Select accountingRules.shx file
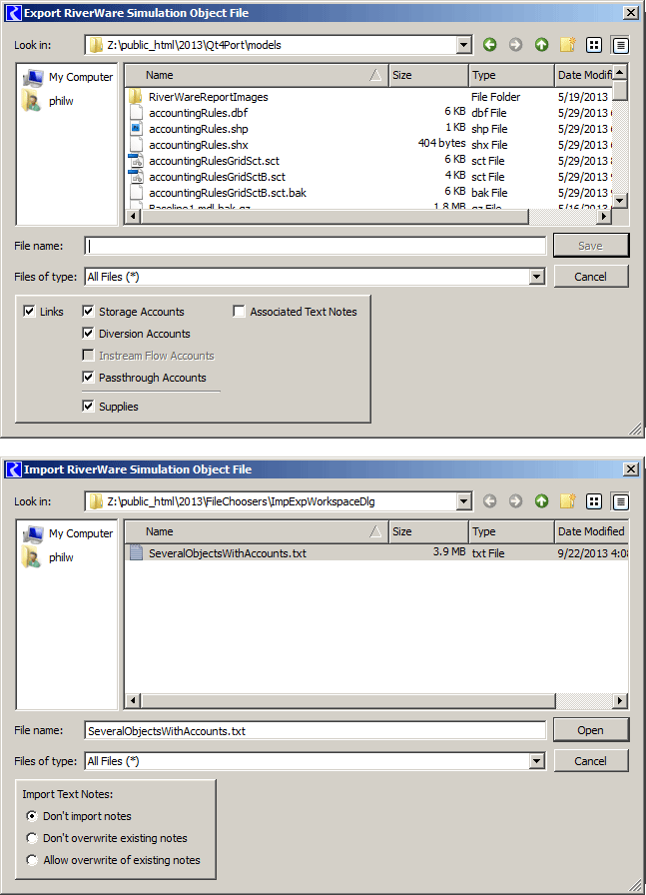The height and width of the screenshot is (895, 646). pyautogui.click(x=198, y=145)
